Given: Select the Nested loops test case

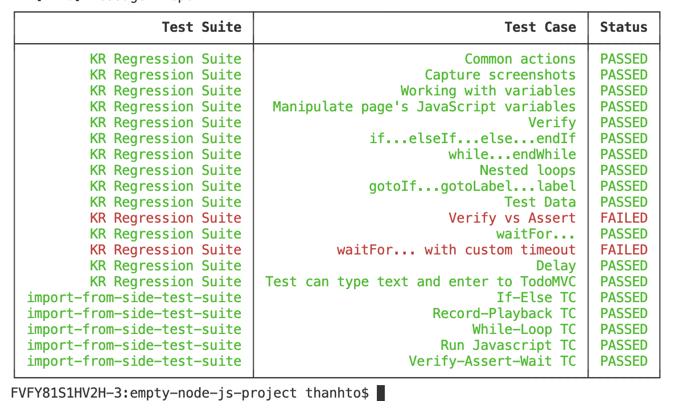Looking at the screenshot, I should pyautogui.click(x=527, y=170).
